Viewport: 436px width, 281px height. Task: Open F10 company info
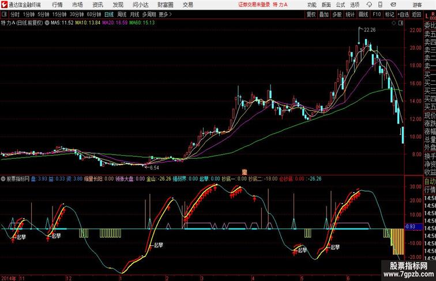coord(377,14)
